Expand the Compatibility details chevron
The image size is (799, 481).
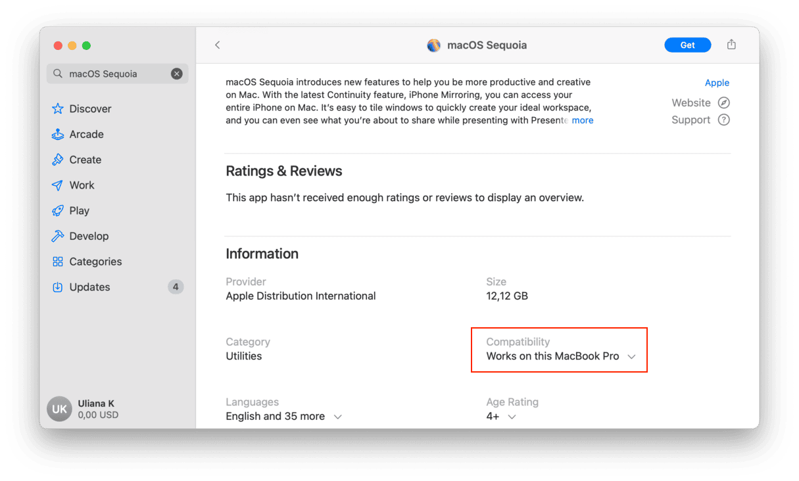pos(631,356)
